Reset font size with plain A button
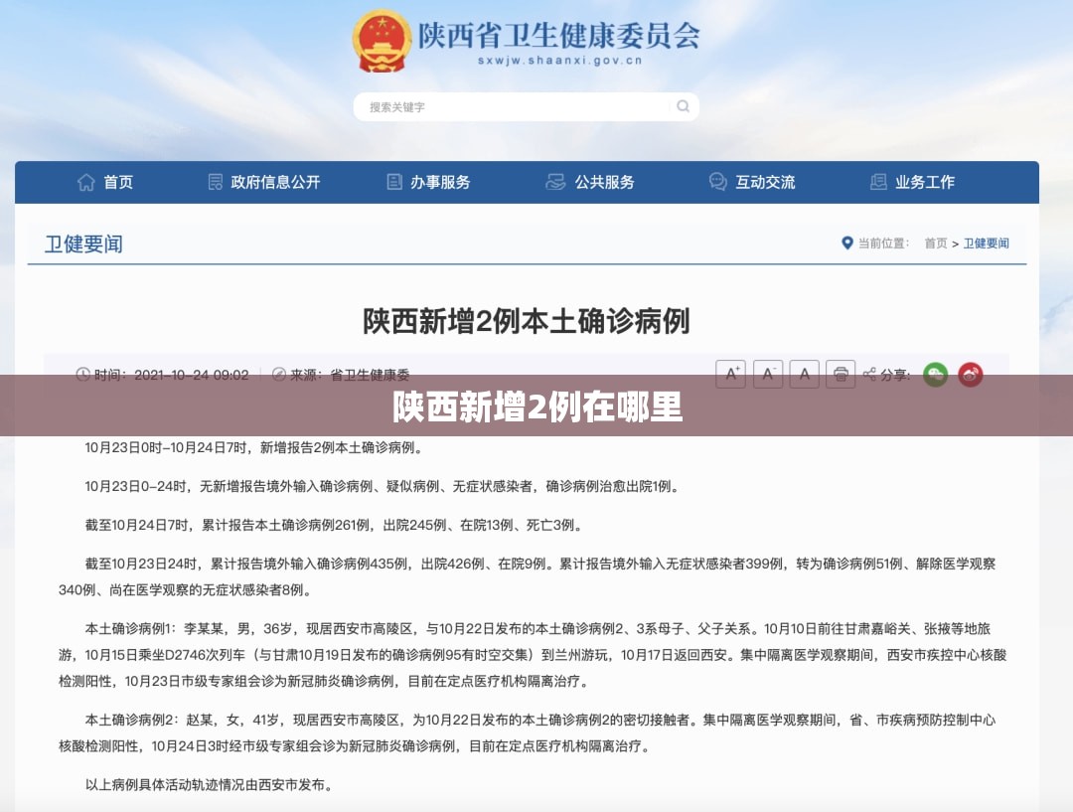 (x=804, y=374)
